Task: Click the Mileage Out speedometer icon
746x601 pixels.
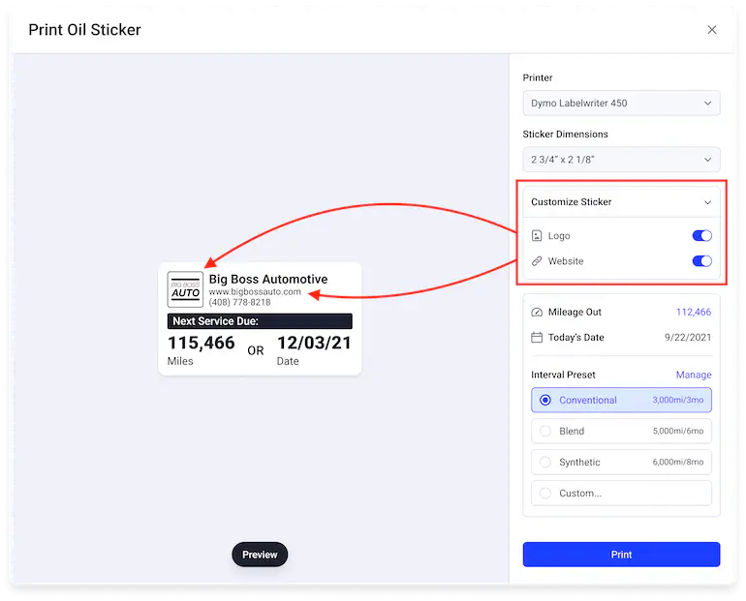Action: 538,313
